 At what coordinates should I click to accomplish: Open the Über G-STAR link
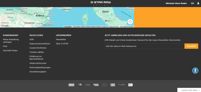coord(62,44)
